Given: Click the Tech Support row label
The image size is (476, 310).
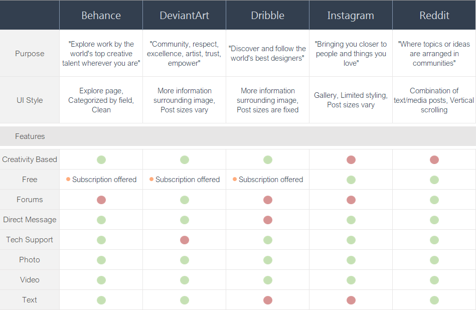Looking at the screenshot, I should coord(30,240).
